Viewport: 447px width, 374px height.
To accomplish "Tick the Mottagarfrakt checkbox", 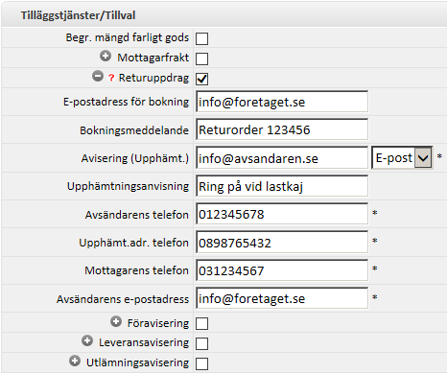I will click(x=201, y=58).
